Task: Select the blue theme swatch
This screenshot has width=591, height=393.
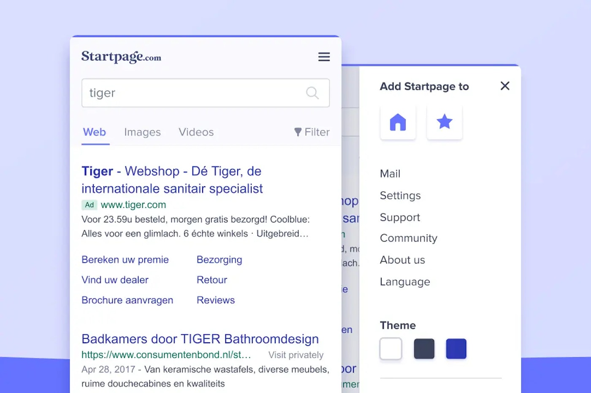Action: tap(456, 349)
